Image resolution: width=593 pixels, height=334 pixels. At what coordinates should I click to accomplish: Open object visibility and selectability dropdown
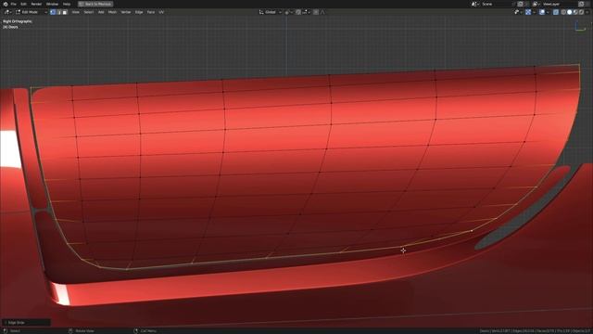tap(519, 12)
